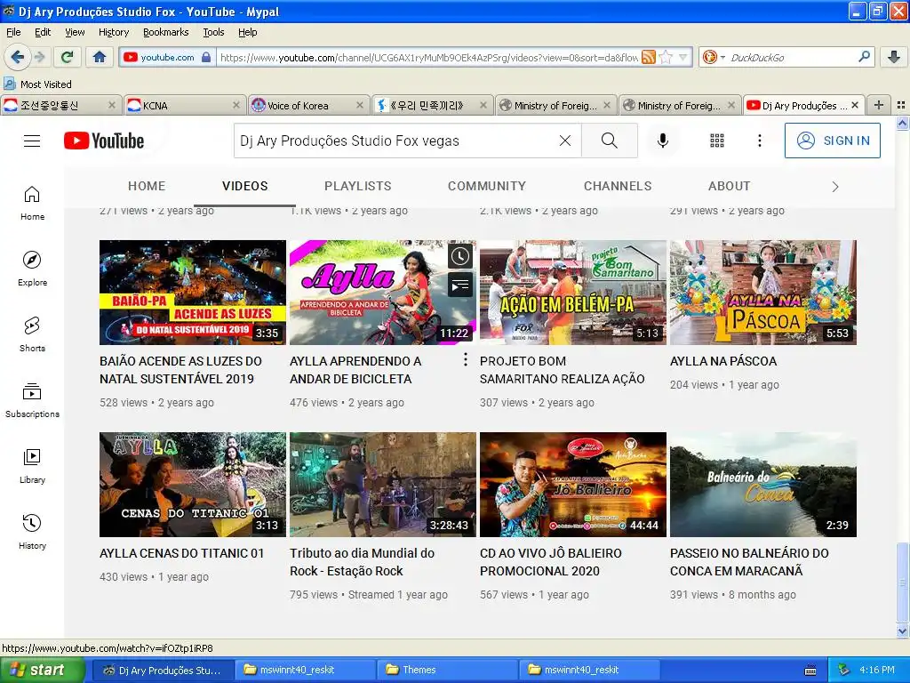Open the File menu
The width and height of the screenshot is (910, 683).
click(13, 32)
